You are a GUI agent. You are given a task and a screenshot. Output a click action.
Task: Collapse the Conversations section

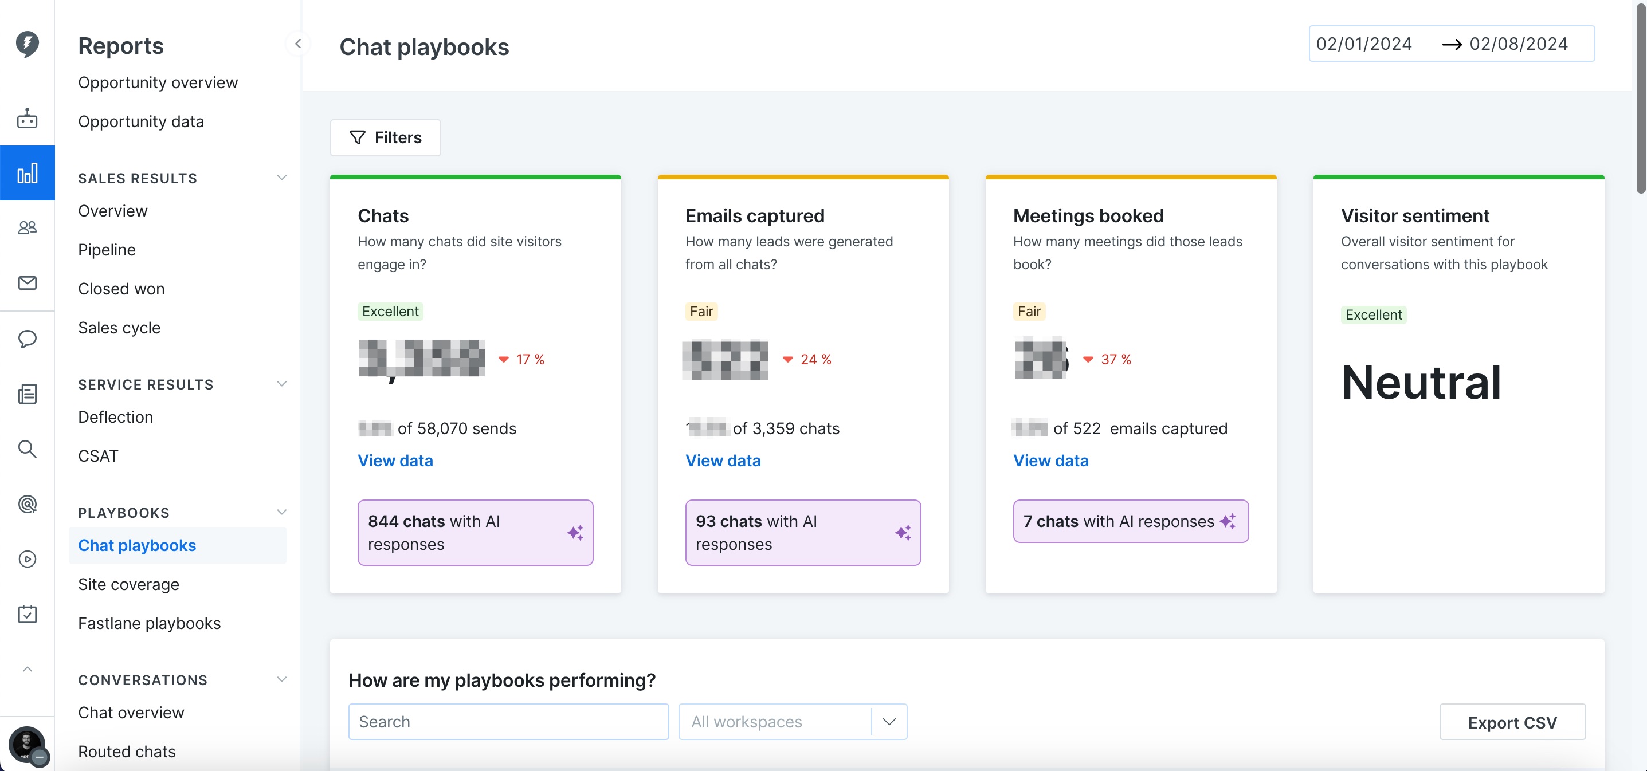click(x=281, y=679)
